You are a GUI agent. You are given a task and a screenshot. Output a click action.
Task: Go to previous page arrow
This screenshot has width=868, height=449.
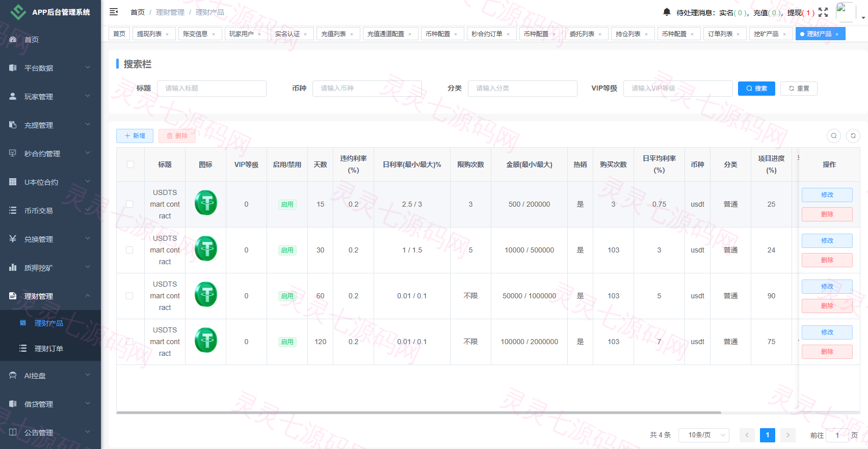747,435
